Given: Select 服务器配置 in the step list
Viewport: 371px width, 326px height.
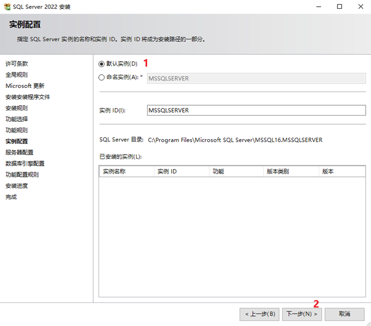Looking at the screenshot, I should tap(19, 152).
